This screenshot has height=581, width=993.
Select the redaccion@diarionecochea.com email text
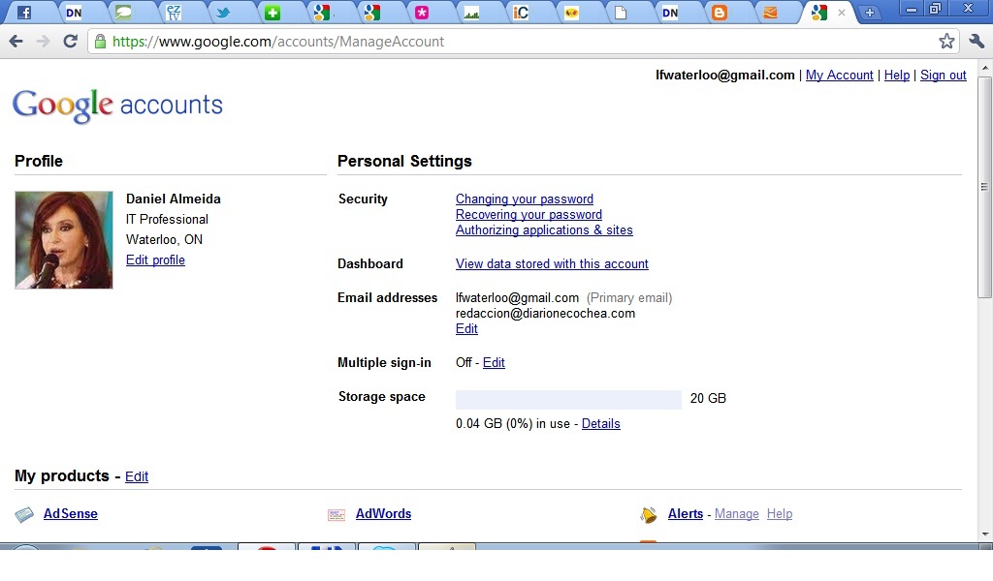545,314
